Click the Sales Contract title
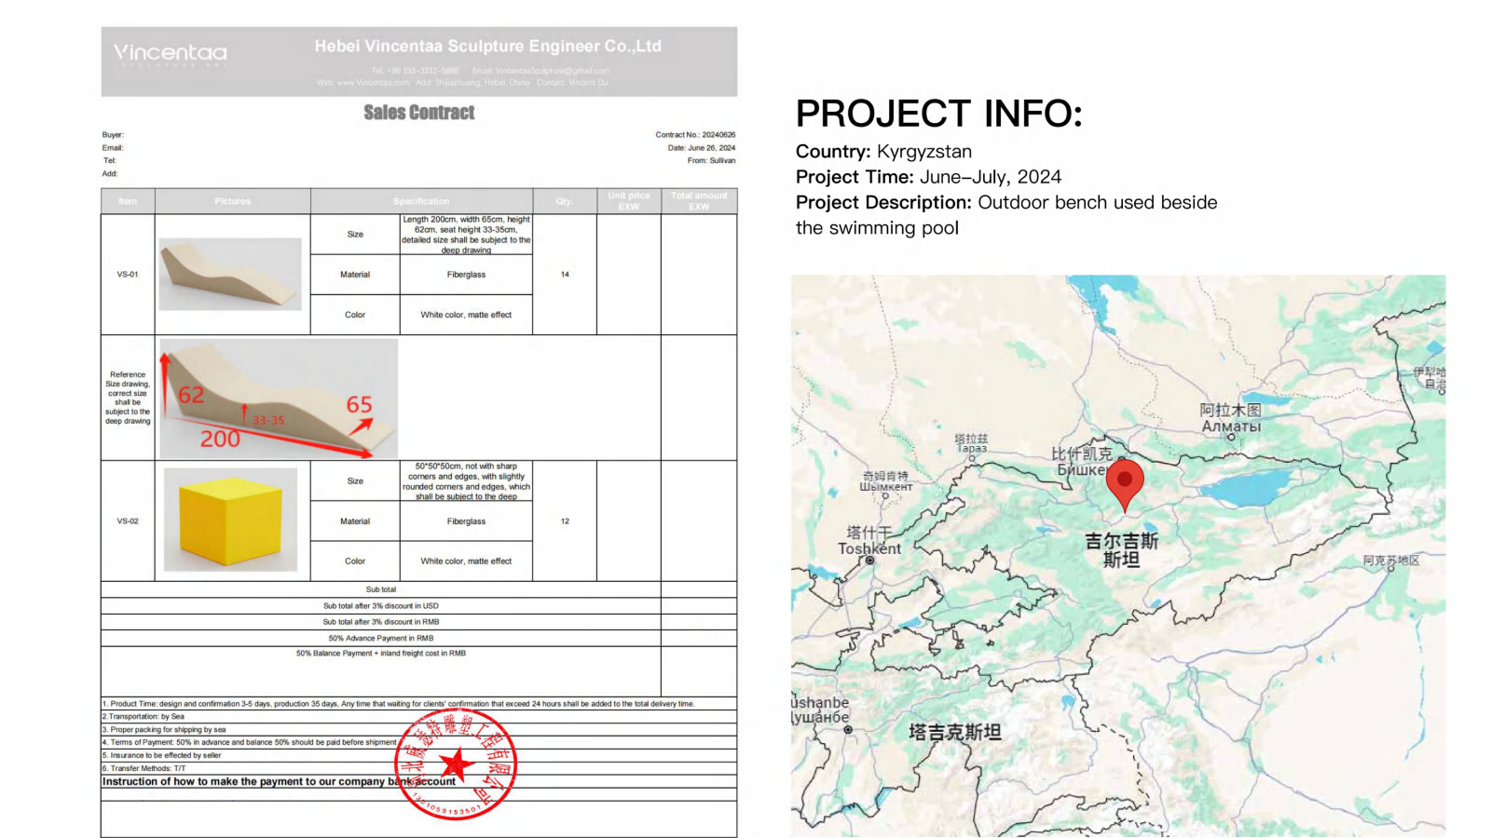Viewport: 1491px width, 838px height. pyautogui.click(x=418, y=113)
